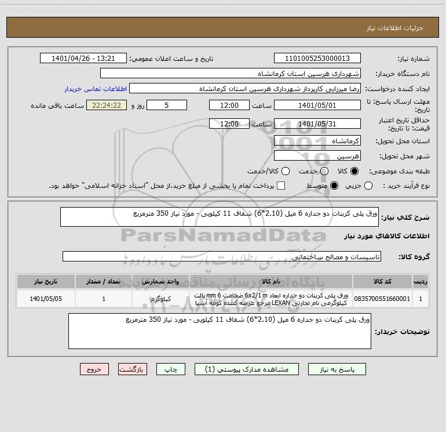This screenshot has height=432, width=446.
Task: Select the کالا radio button
Action: 354,171
